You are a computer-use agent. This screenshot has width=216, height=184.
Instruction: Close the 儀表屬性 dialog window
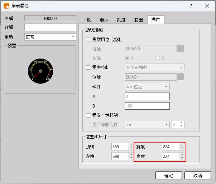click(x=207, y=6)
